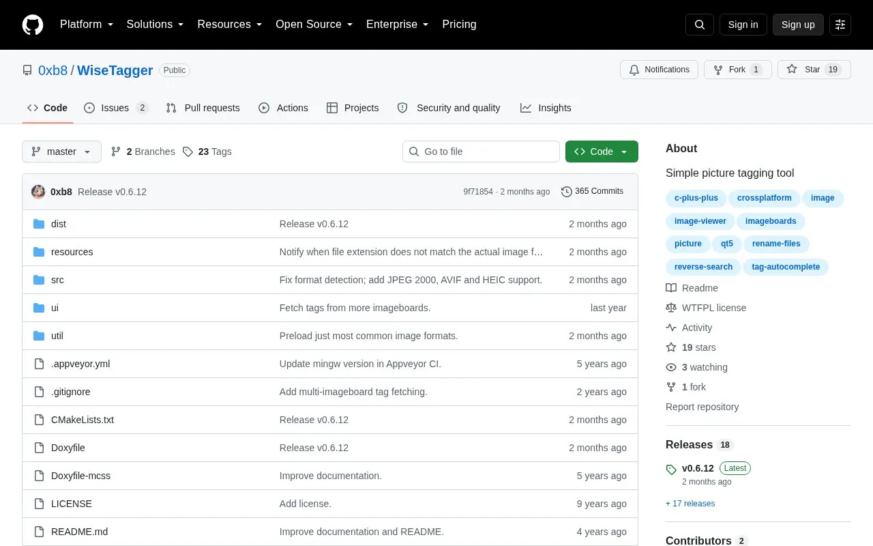Expand the Solutions menu

coord(156,25)
